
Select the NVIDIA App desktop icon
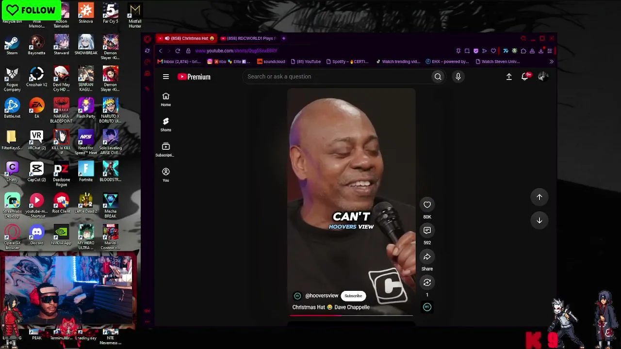61,236
